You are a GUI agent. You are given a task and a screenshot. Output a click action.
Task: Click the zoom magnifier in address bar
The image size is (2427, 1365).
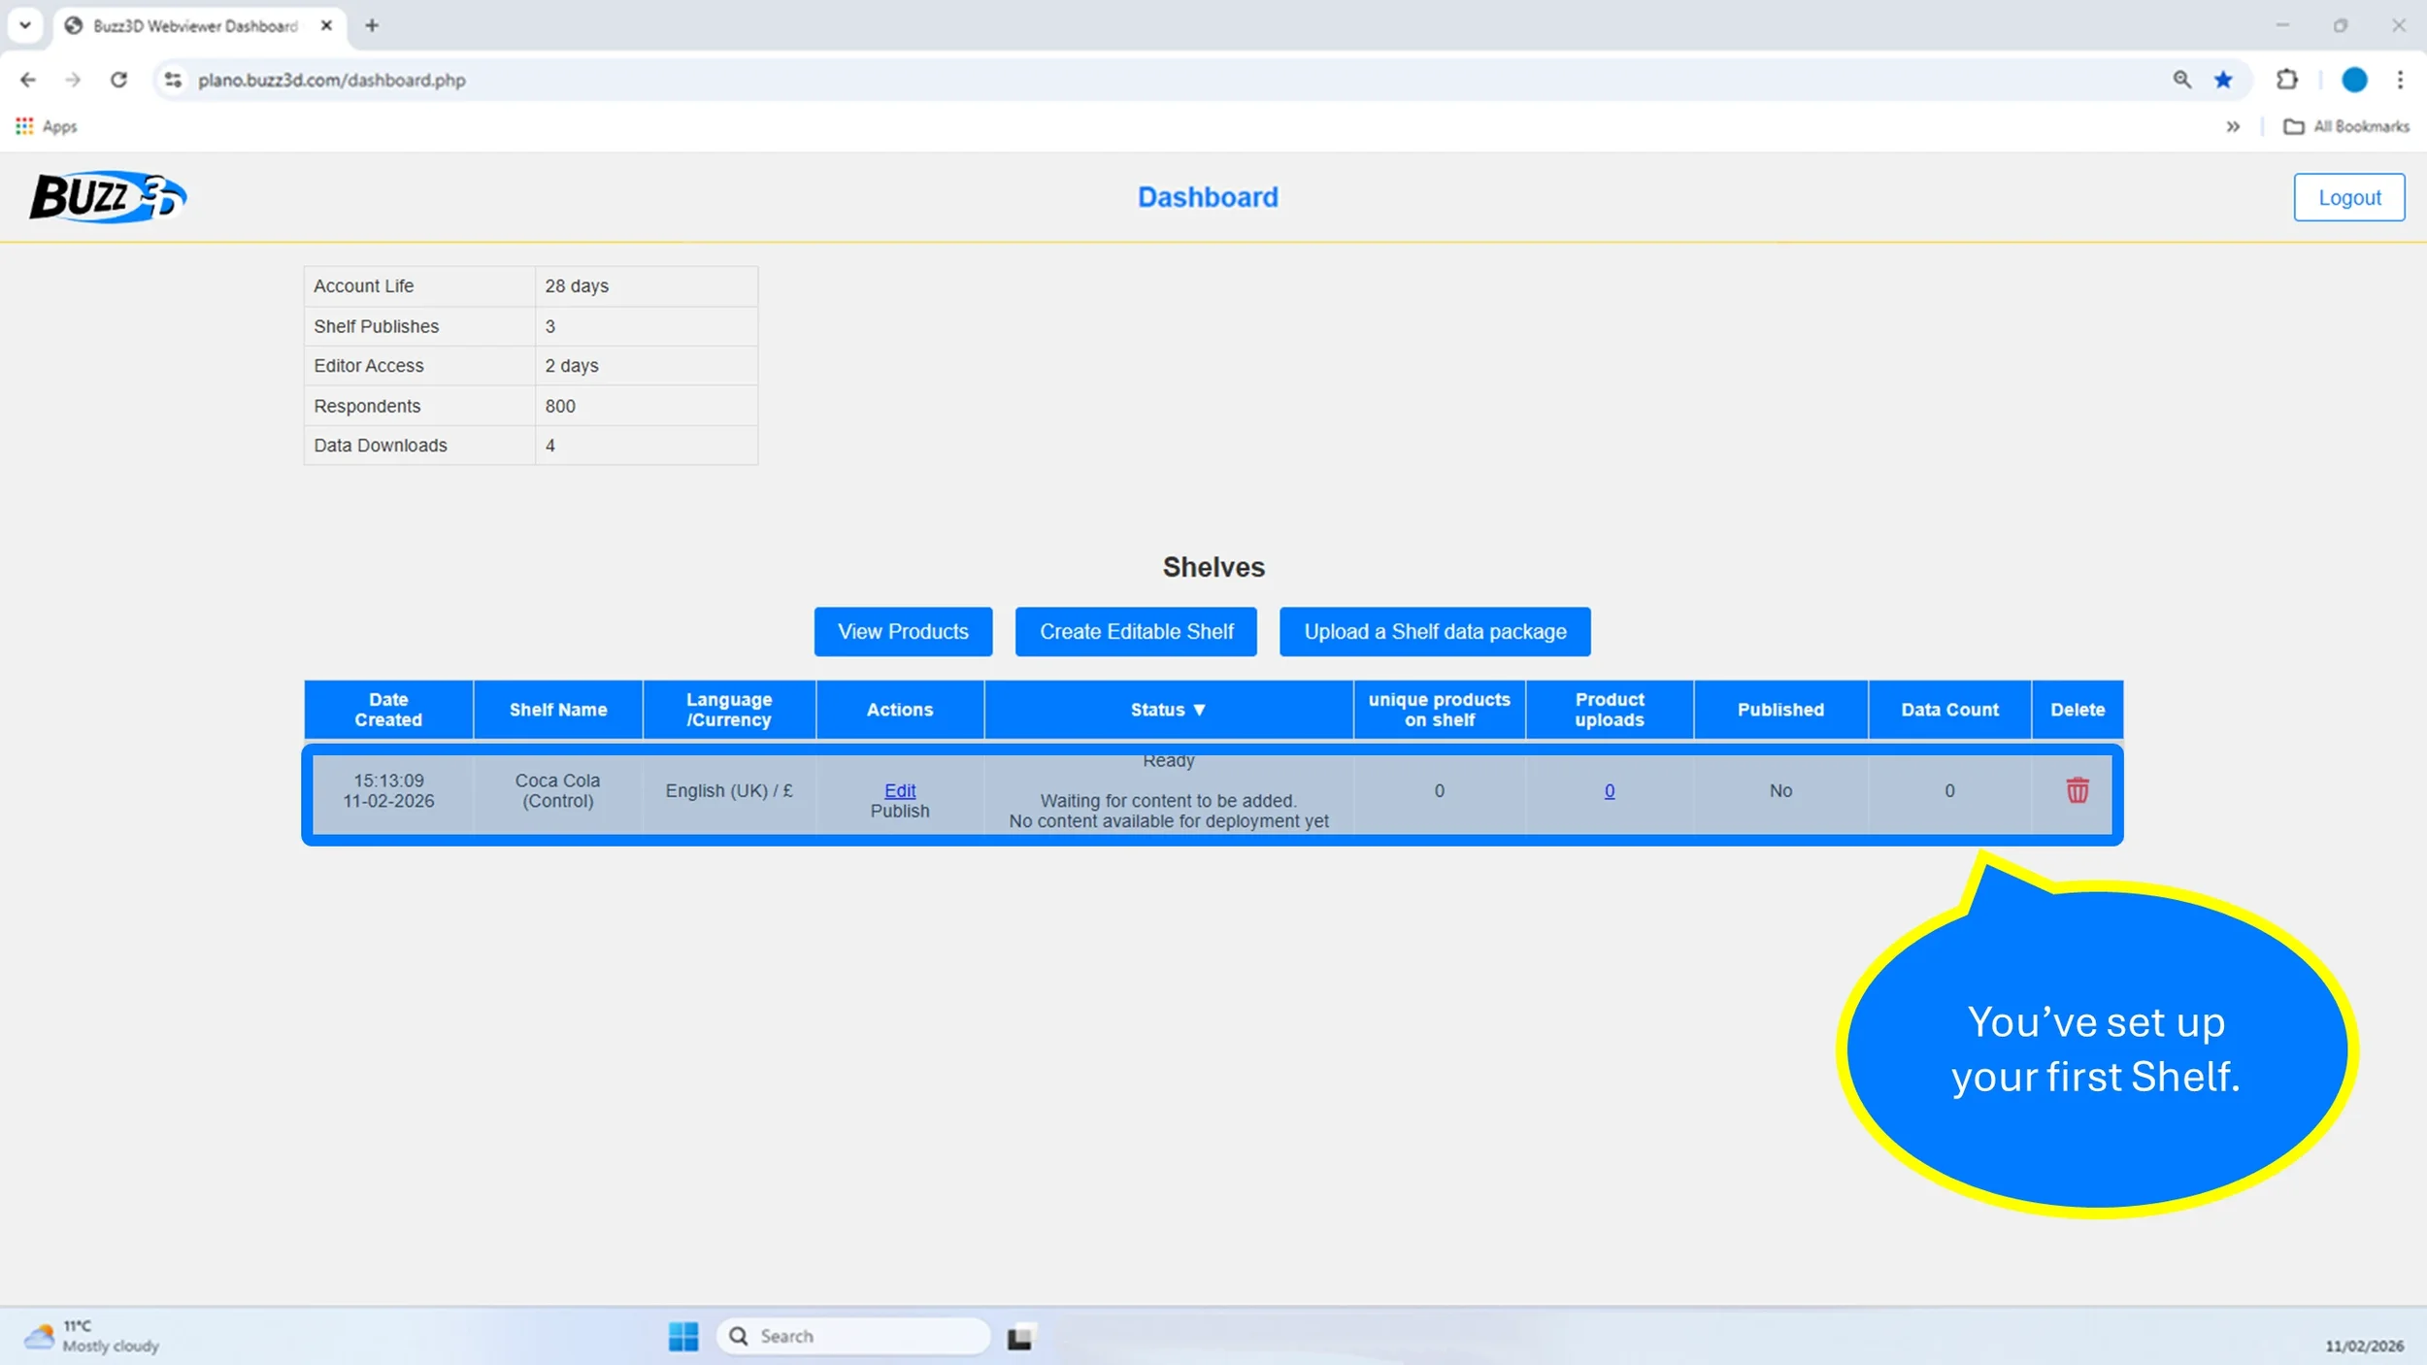click(x=2181, y=80)
